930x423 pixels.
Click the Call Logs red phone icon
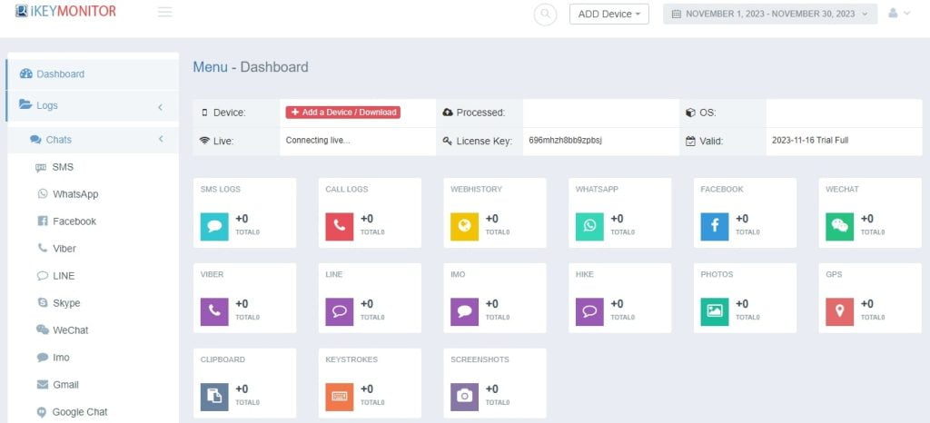tap(340, 226)
